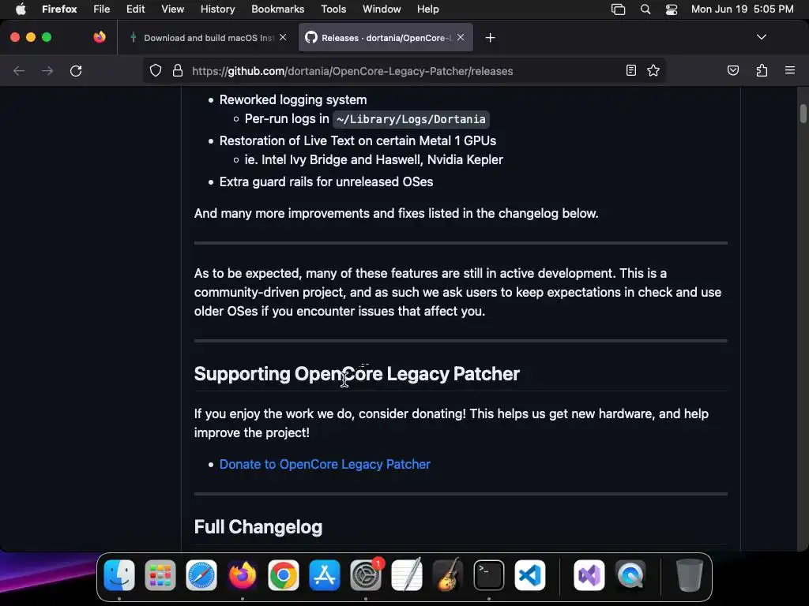The width and height of the screenshot is (809, 606).
Task: Open Control Center in menu bar
Action: [672, 9]
